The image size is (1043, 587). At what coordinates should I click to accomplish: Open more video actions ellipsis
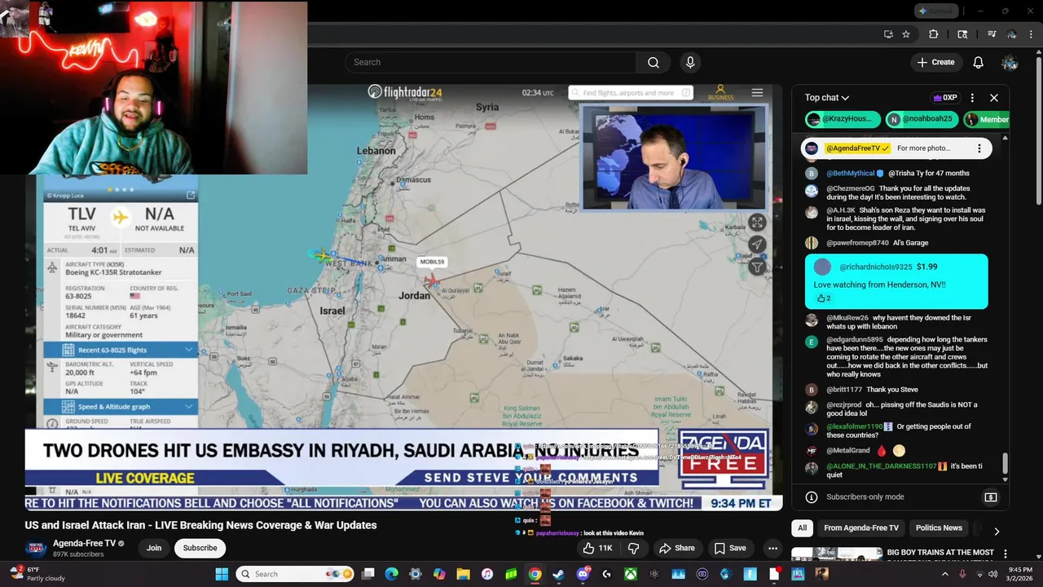[772, 548]
